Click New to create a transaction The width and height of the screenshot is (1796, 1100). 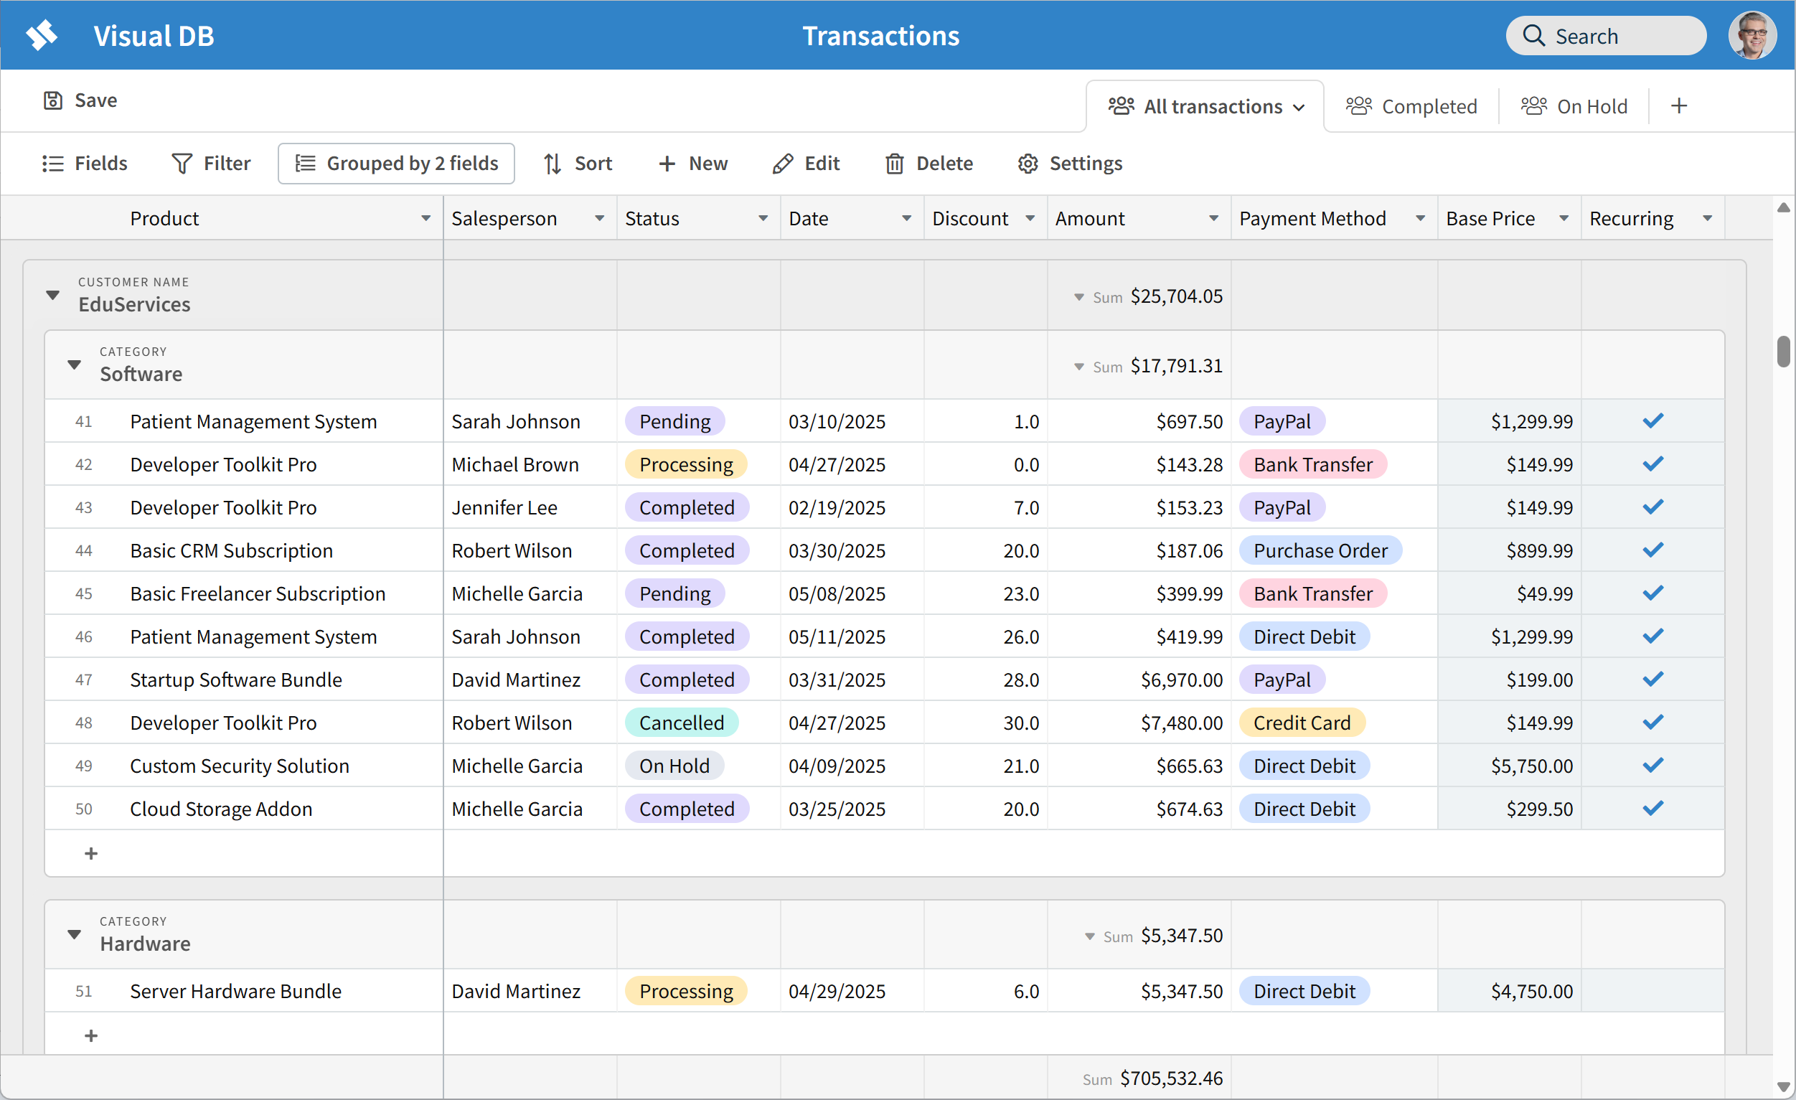coord(692,164)
